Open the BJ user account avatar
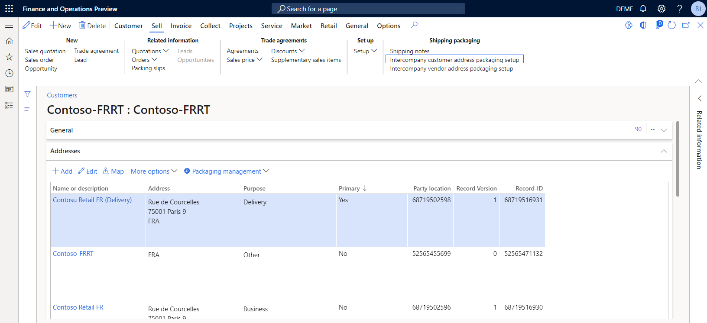707x323 pixels. click(698, 9)
